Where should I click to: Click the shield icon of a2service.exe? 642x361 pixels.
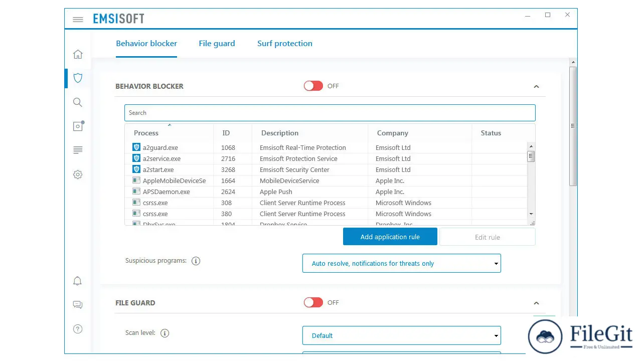coord(136,158)
